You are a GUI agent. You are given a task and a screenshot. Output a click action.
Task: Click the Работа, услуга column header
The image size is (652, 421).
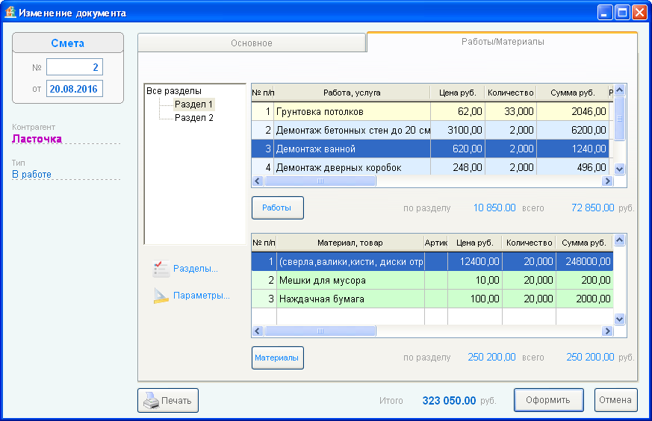point(352,93)
